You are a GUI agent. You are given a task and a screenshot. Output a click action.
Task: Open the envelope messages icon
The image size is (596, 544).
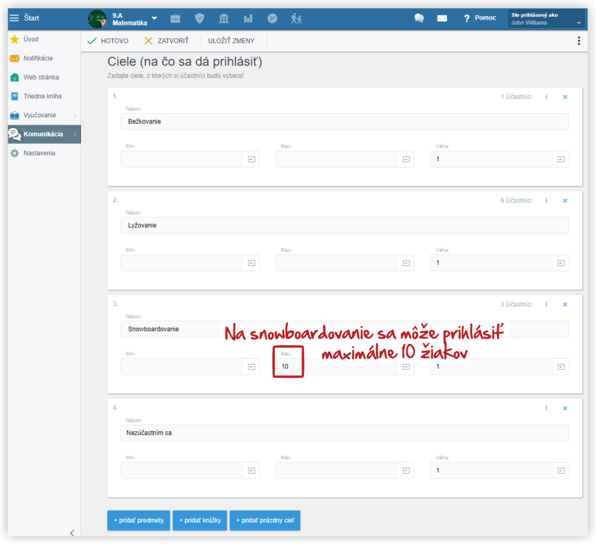tap(442, 18)
